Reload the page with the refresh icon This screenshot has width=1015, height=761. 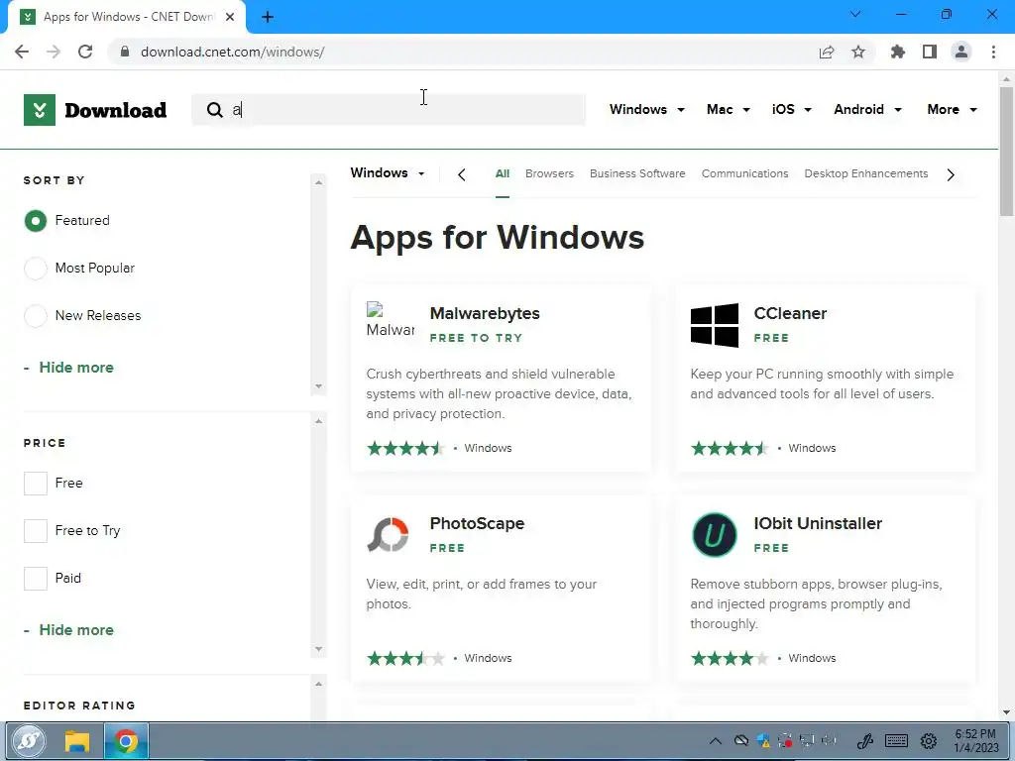[85, 52]
